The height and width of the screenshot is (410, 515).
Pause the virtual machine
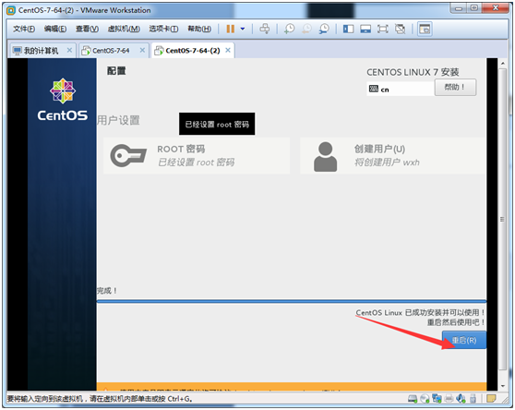click(230, 29)
